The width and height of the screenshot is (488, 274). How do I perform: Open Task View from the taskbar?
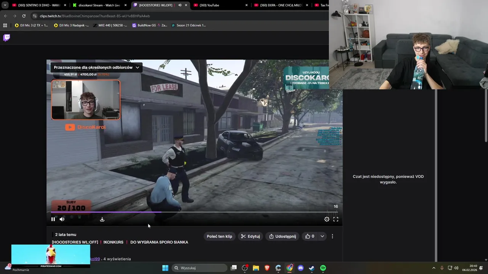pyautogui.click(x=234, y=268)
